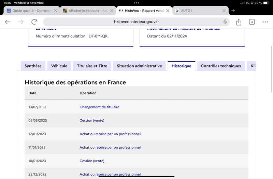Image resolution: width=273 pixels, height=179 pixels.
Task: Reload the HistoVec page
Action: (x=34, y=22)
